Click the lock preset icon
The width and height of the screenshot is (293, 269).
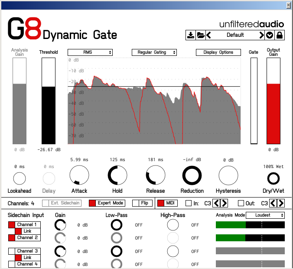click(280, 36)
